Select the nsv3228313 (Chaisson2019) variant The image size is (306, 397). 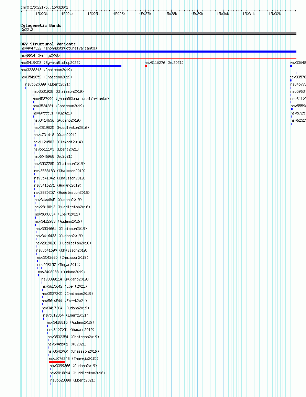[46, 70]
